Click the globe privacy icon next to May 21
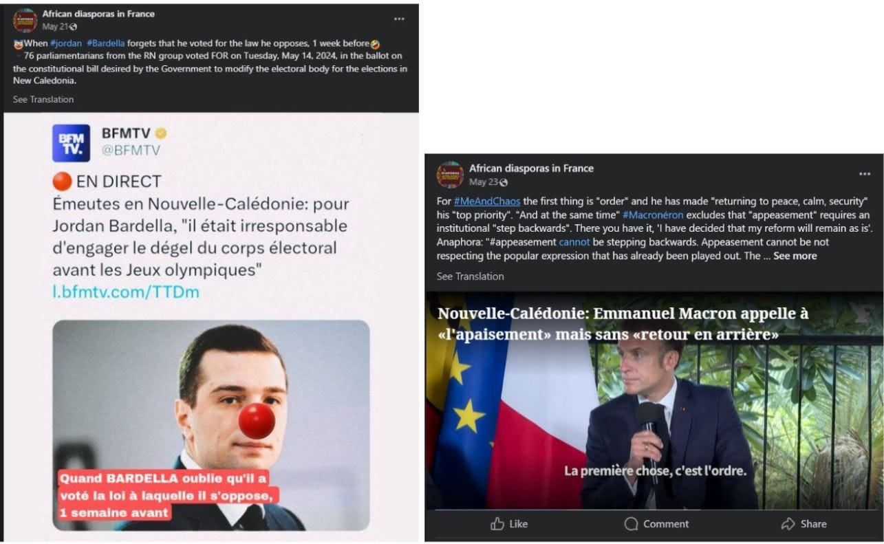Screen dimensions: 884x544 73,27
